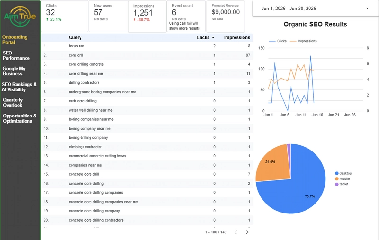Image resolution: width=379 pixels, height=240 pixels.
Task: Click the 97 impressions value for core drill
Action: tap(248, 55)
